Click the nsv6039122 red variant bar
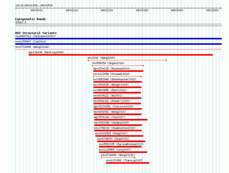 117,98
